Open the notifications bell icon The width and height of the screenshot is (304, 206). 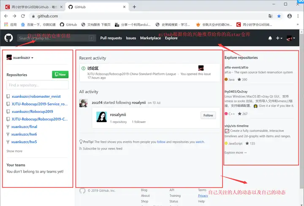(x=270, y=38)
